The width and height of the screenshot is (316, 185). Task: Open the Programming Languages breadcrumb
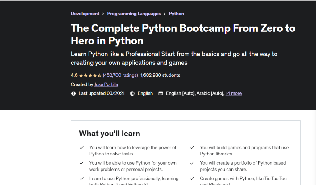pos(134,14)
